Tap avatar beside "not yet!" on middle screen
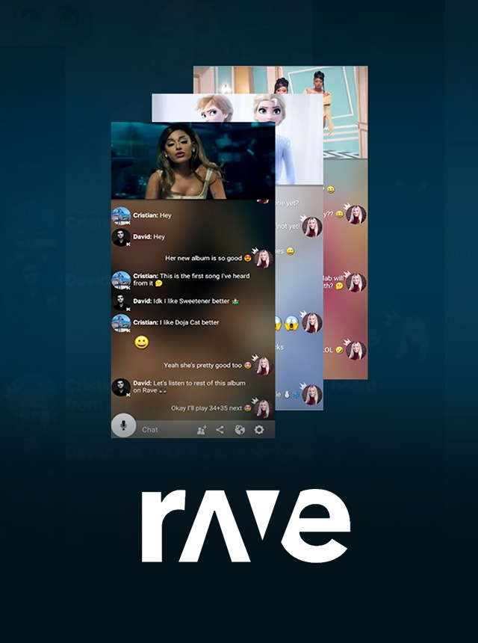Viewport: 478px width, 643px height. coord(312,227)
